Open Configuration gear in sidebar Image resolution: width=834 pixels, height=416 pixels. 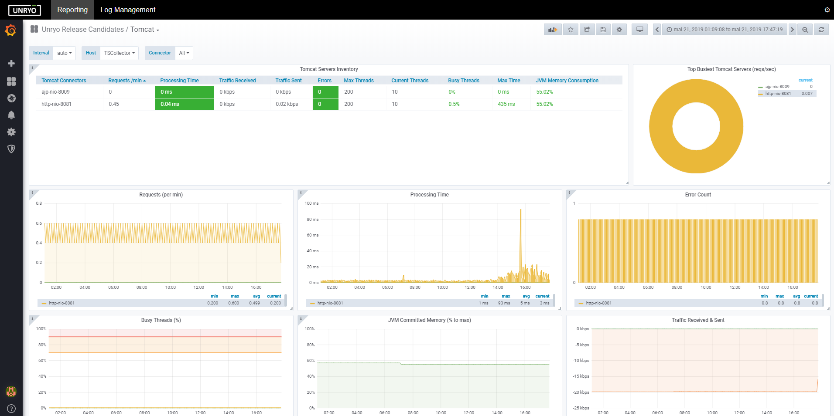point(11,132)
